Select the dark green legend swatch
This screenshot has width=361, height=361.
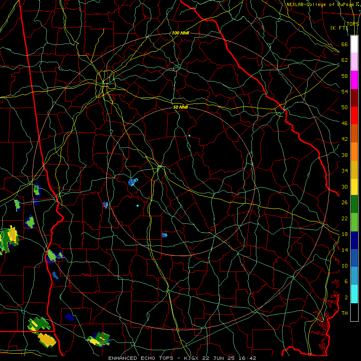coord(354,204)
